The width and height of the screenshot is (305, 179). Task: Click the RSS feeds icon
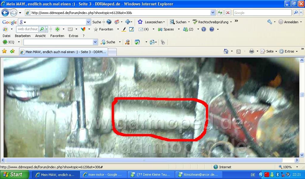click(239, 51)
